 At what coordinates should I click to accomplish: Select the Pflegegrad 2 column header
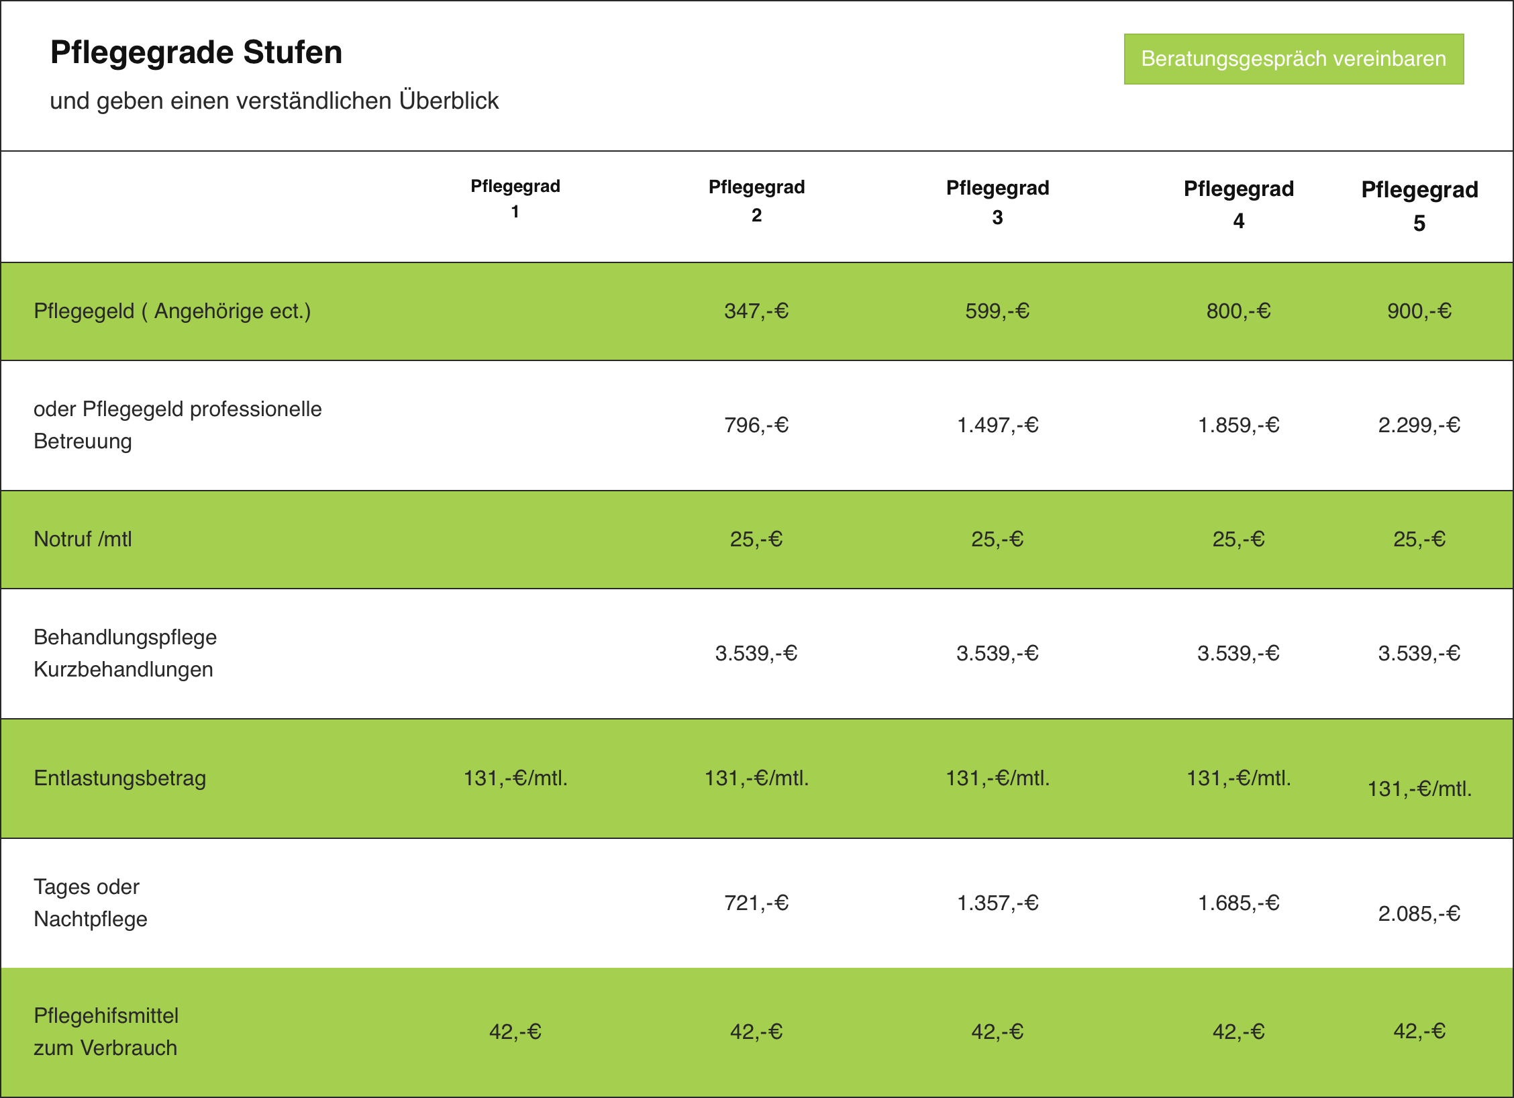pyautogui.click(x=756, y=201)
